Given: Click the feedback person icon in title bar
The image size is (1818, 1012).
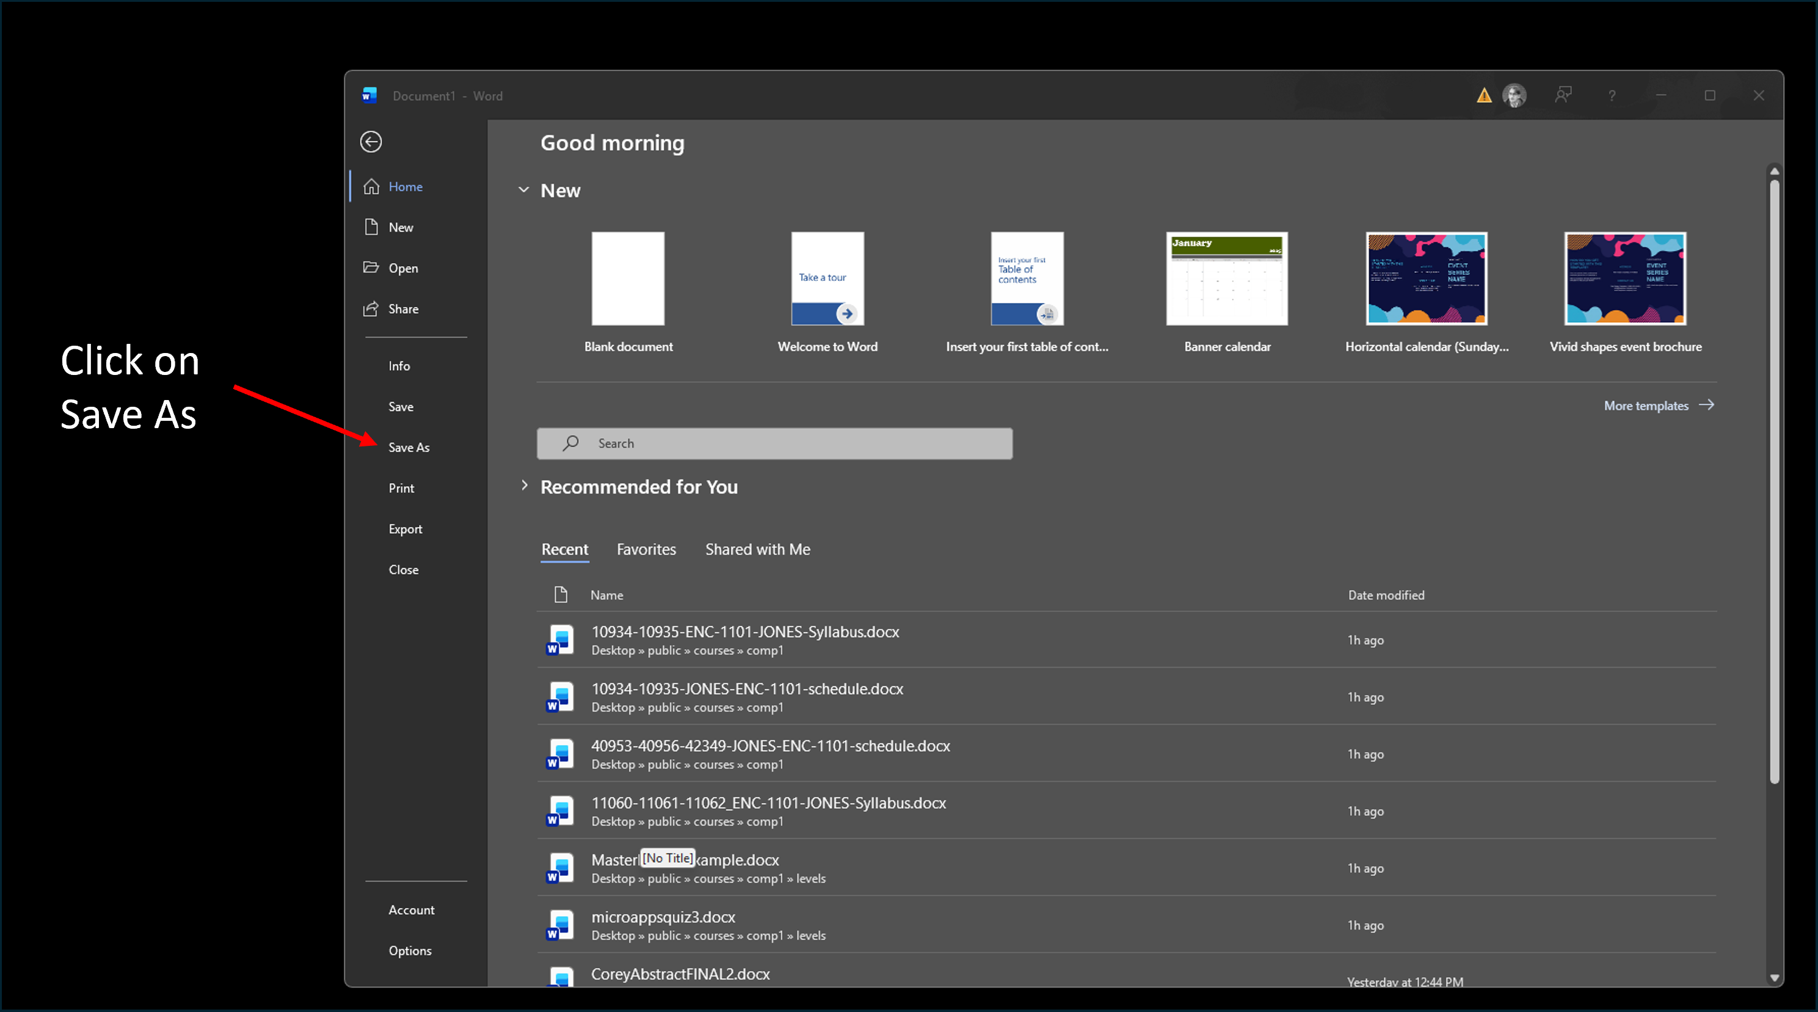Looking at the screenshot, I should pyautogui.click(x=1563, y=95).
